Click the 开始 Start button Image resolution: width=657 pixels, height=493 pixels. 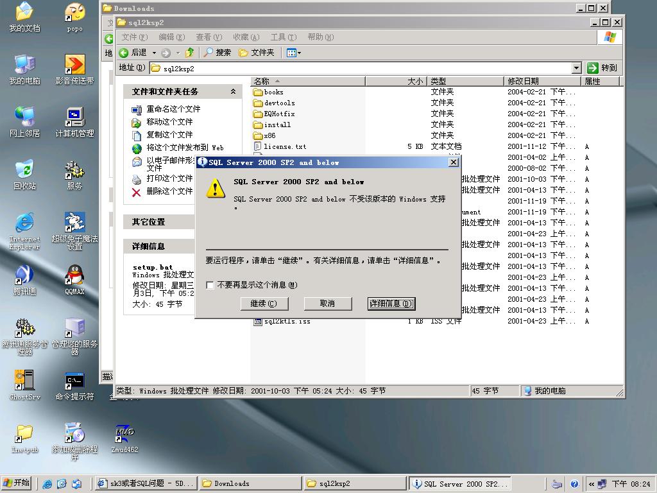(17, 483)
